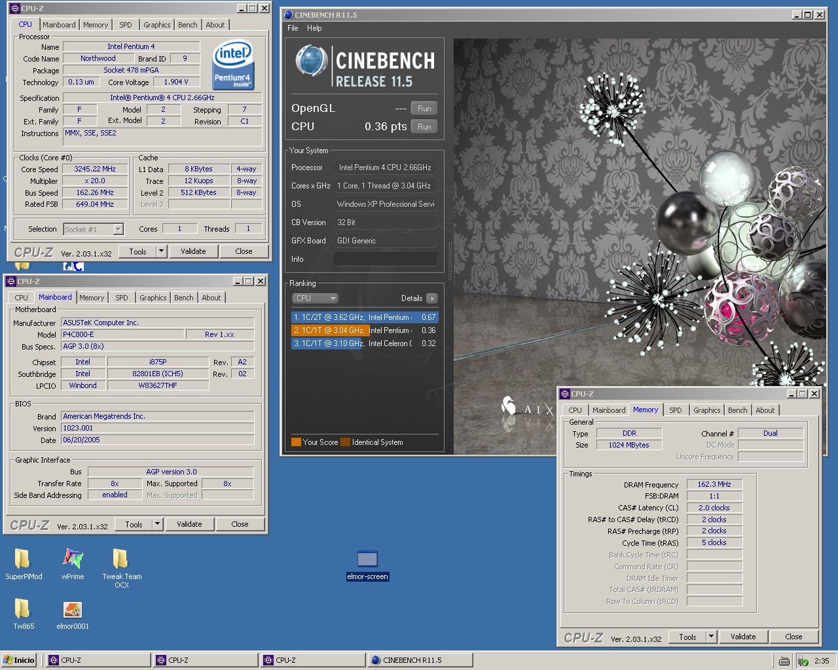This screenshot has width=838, height=670.
Task: Click the Inicio start button
Action: coord(19,660)
